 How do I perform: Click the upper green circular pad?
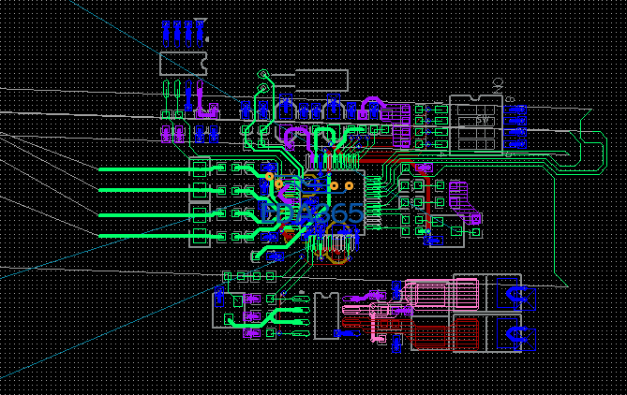pos(263,74)
